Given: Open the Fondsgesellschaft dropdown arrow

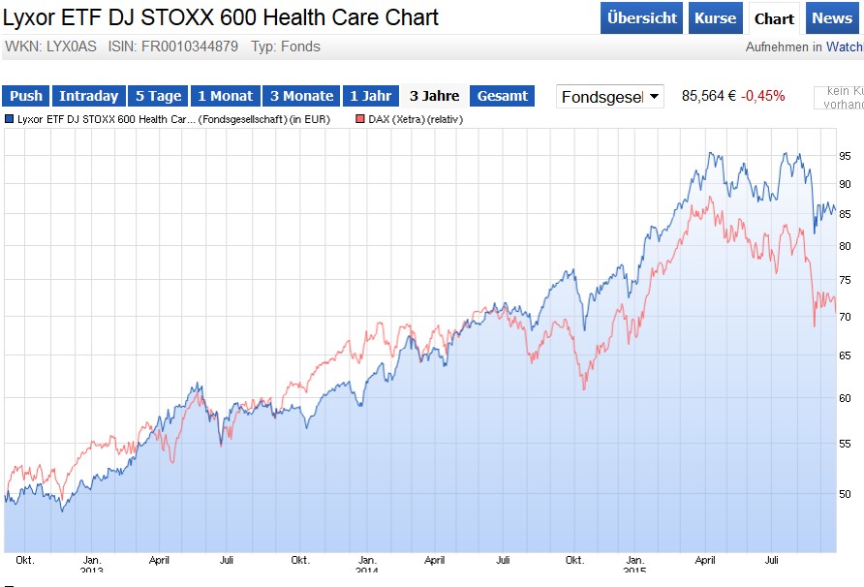Looking at the screenshot, I should tap(654, 95).
